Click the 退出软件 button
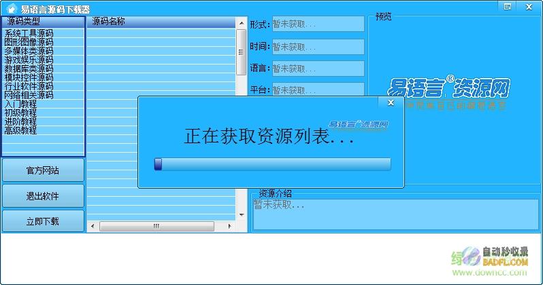Image resolution: width=543 pixels, height=285 pixels. tap(43, 196)
